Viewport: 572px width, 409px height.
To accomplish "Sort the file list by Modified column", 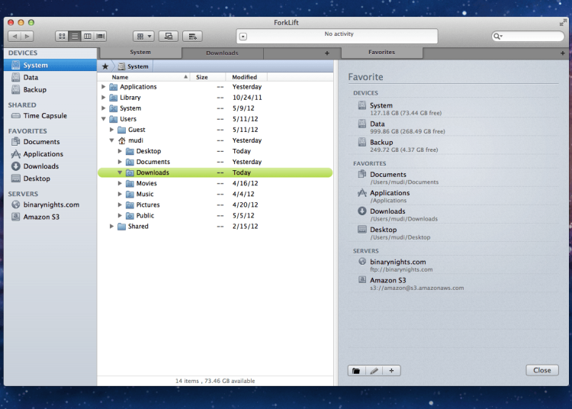I will (245, 77).
